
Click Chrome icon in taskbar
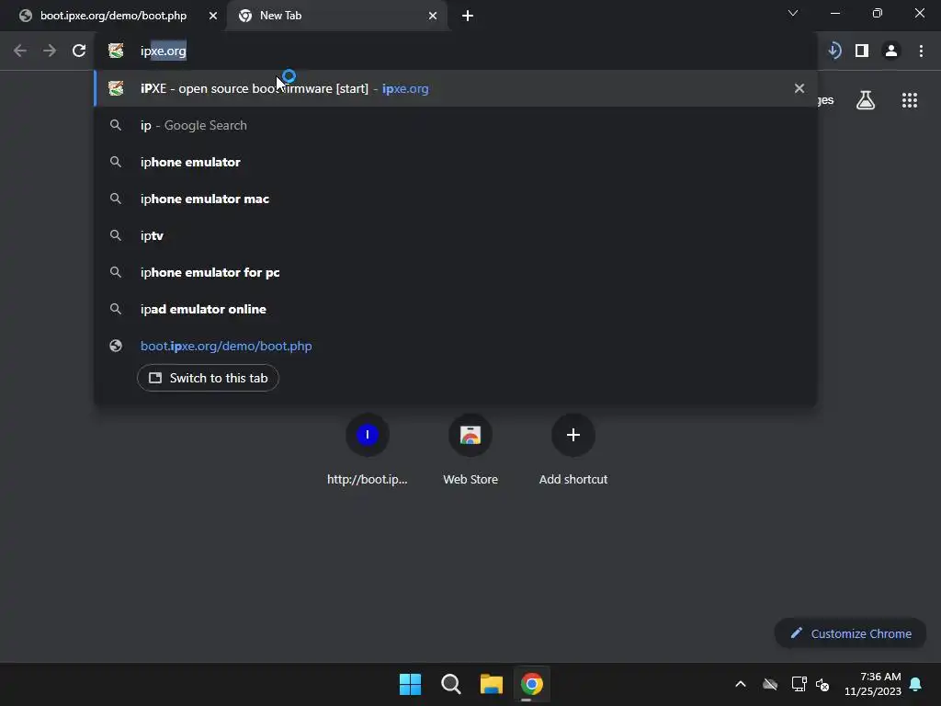[x=532, y=684]
